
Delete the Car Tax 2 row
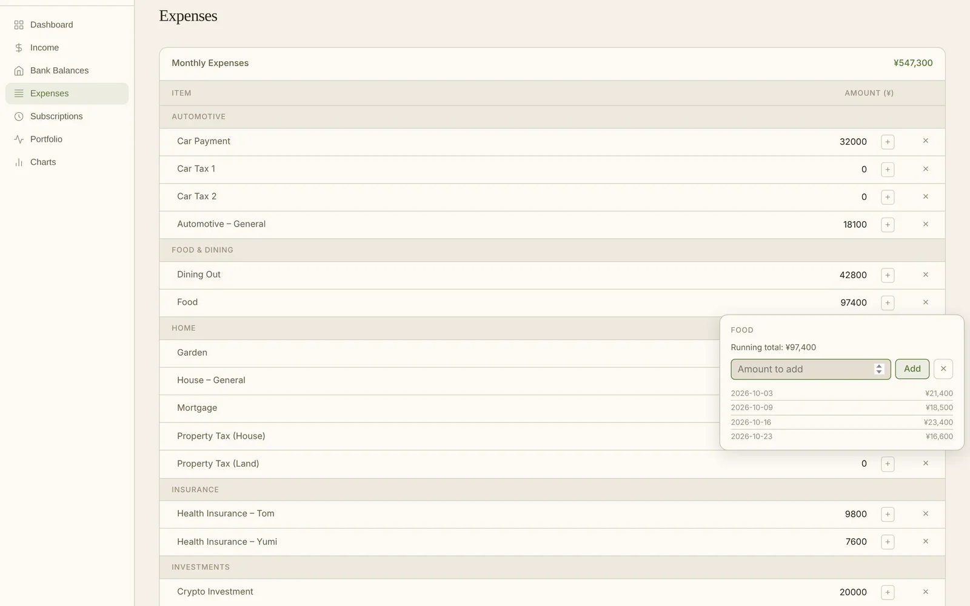click(926, 196)
